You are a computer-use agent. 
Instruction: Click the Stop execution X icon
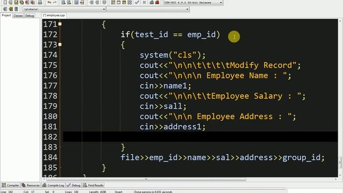click(x=144, y=2)
